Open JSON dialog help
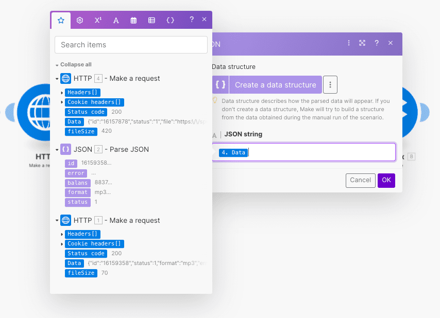Viewport: 440px width, 318px height. [377, 43]
